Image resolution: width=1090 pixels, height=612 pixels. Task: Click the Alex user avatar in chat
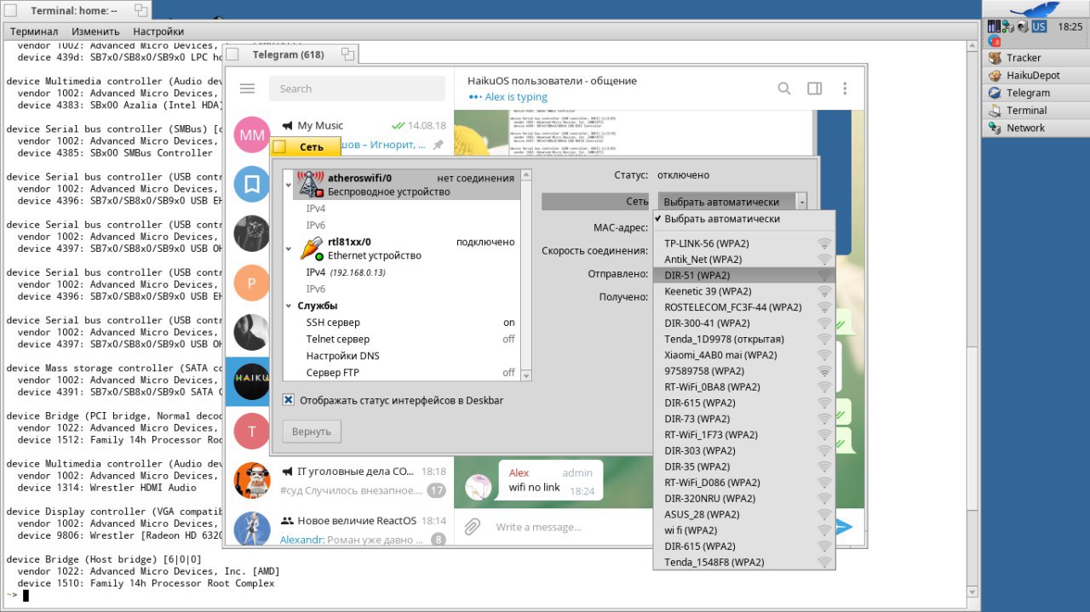pyautogui.click(x=478, y=487)
